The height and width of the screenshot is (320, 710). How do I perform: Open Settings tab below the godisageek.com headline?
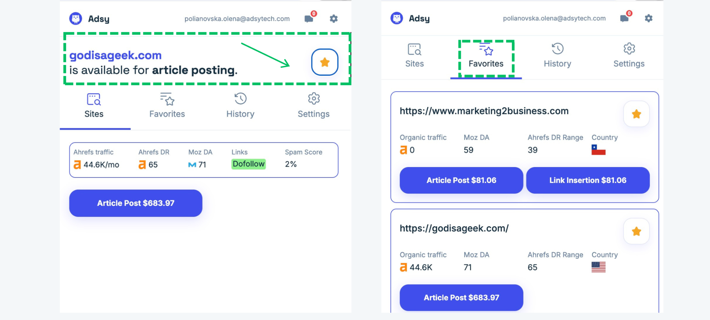313,106
